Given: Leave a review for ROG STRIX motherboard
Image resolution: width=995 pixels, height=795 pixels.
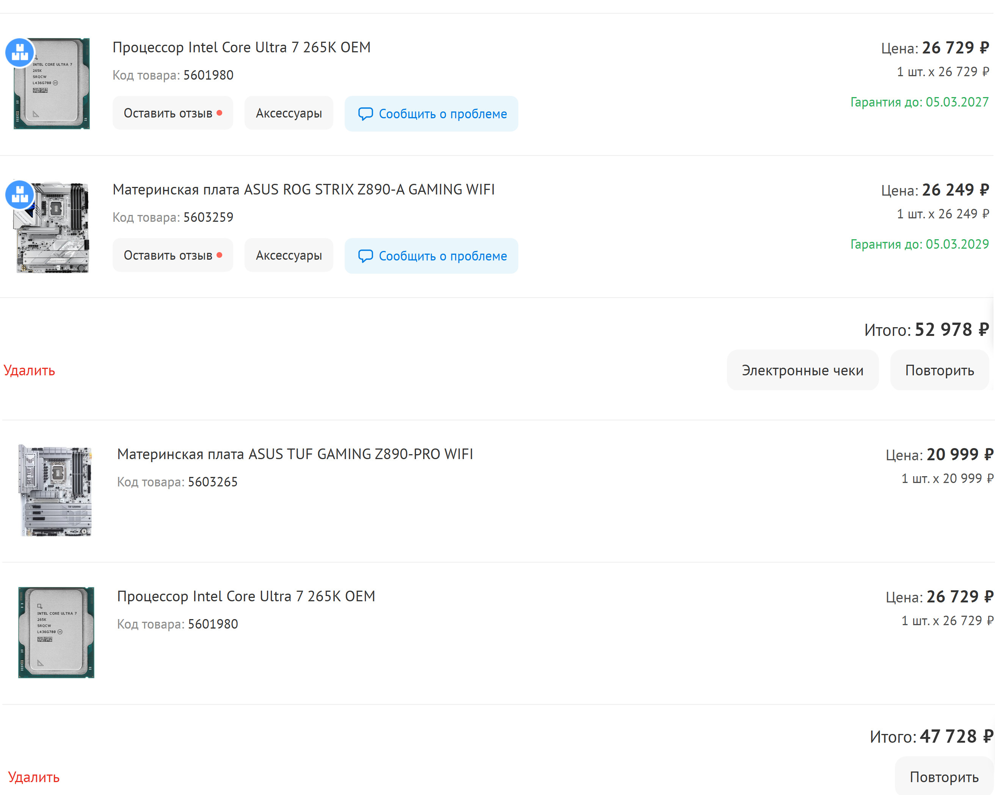Looking at the screenshot, I should 173,255.
